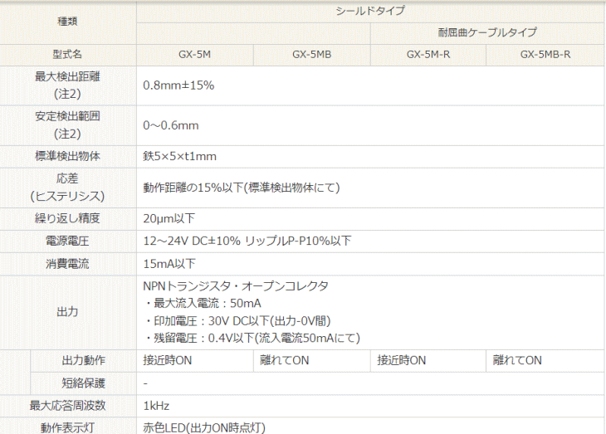This screenshot has width=606, height=434.
Task: Click the 残留電圧：0.4V以下 line
Action: (x=252, y=339)
